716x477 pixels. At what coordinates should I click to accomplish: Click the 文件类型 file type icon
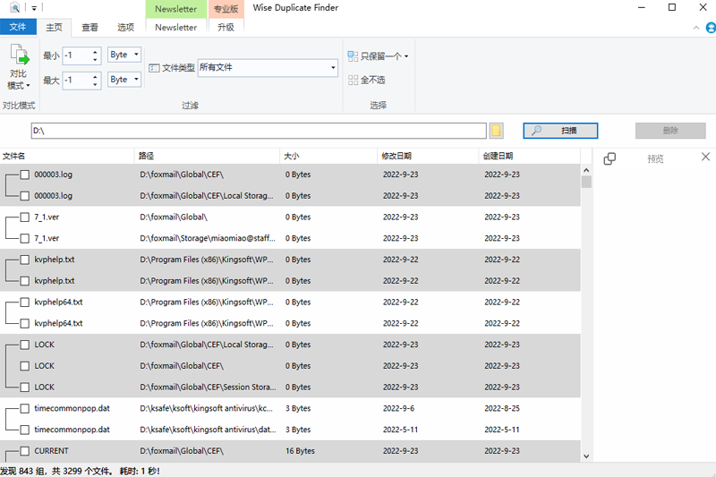click(x=154, y=68)
